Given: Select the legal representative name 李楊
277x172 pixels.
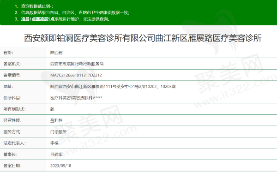Looking at the screenshot, I should (54, 143).
